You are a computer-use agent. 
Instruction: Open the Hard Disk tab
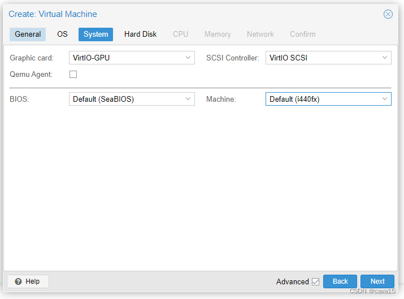pyautogui.click(x=140, y=34)
